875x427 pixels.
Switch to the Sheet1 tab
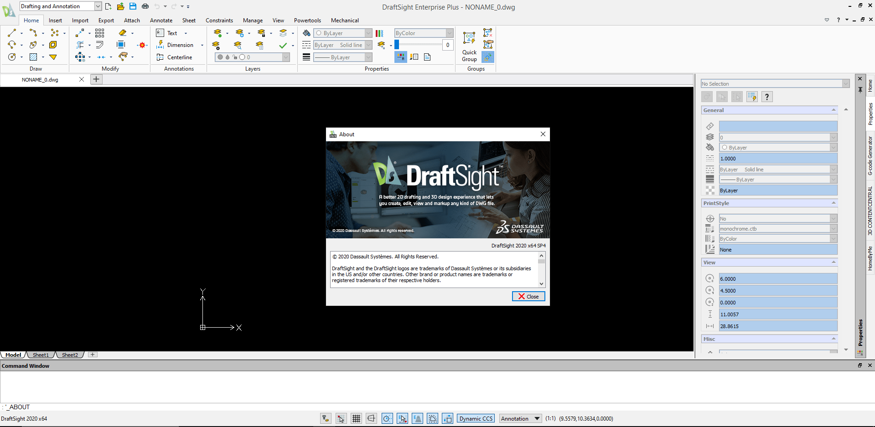pos(41,355)
